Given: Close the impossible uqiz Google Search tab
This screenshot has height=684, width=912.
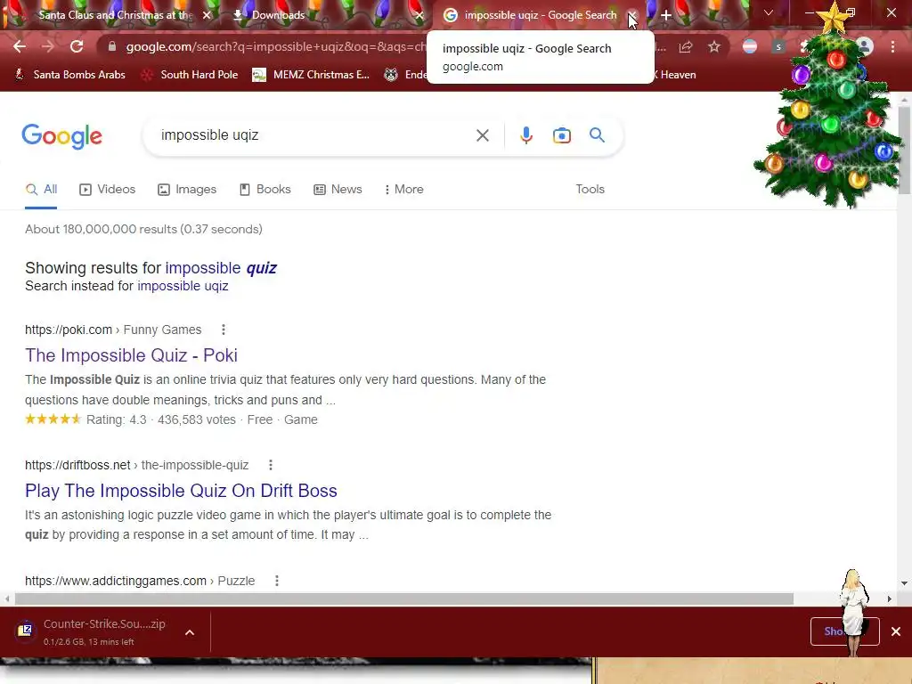Looking at the screenshot, I should point(632,15).
